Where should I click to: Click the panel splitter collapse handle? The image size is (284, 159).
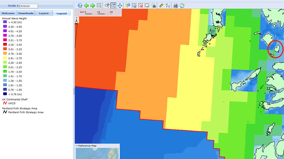click(74, 92)
